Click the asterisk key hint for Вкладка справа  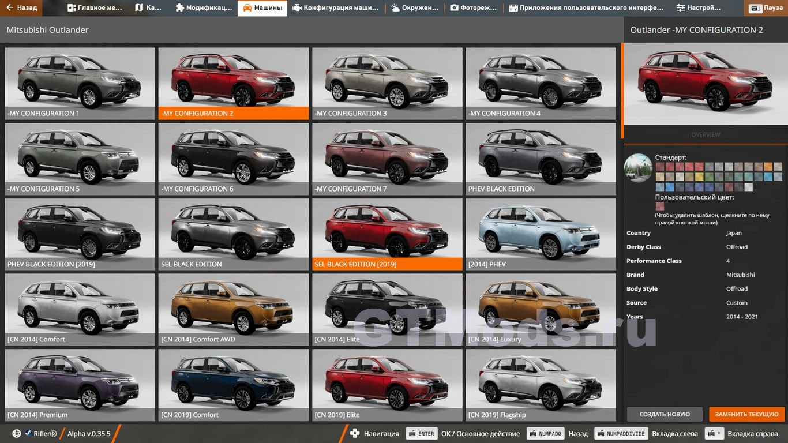click(715, 434)
